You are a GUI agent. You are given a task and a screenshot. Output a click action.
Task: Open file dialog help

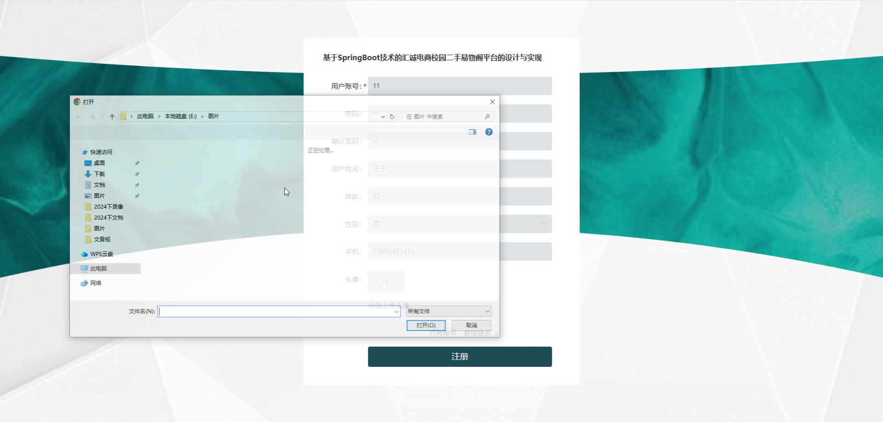click(x=489, y=132)
